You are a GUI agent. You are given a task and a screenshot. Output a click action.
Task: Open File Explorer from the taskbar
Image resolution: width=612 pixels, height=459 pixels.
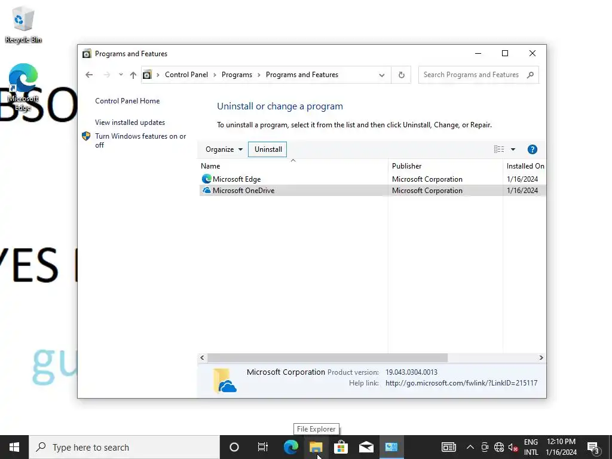(x=316, y=447)
